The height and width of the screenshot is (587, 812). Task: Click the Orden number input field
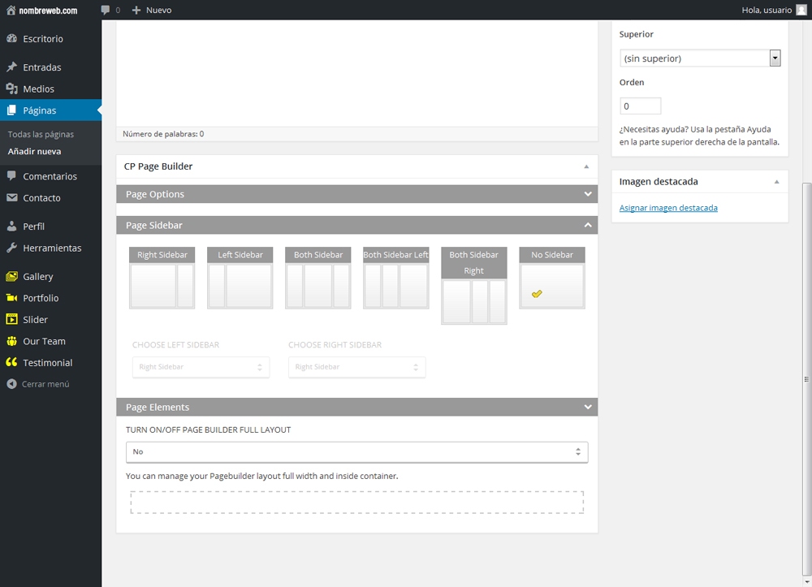click(640, 106)
